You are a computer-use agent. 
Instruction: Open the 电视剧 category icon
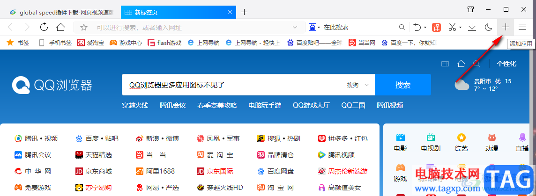pyautogui.click(x=431, y=142)
